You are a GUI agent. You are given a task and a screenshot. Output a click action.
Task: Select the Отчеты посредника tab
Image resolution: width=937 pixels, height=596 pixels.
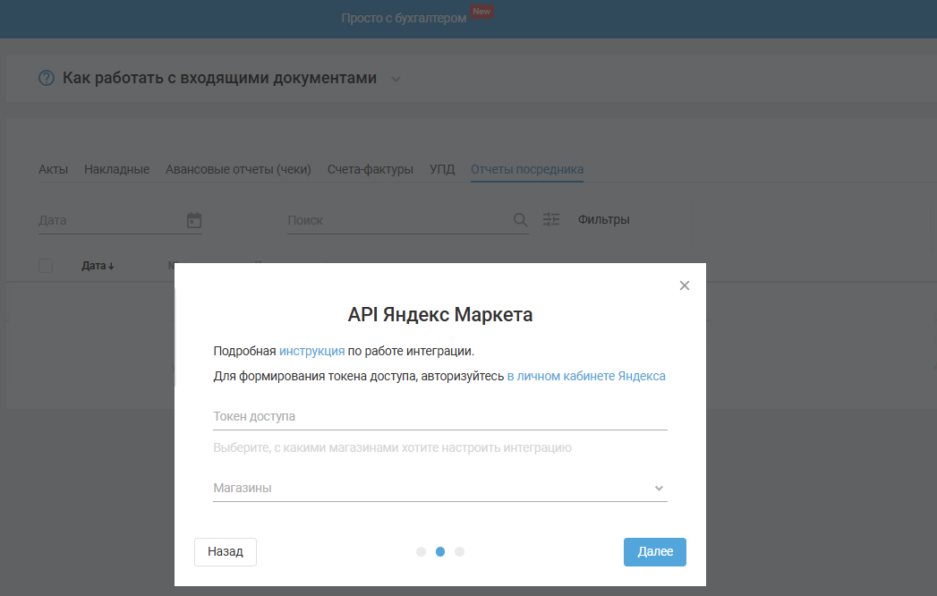[527, 169]
